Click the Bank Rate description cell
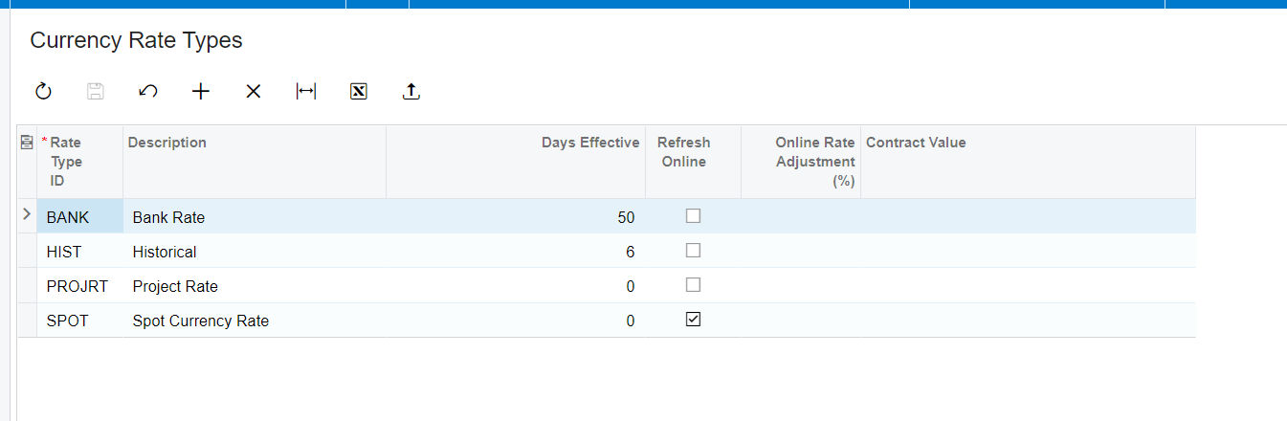This screenshot has height=421, width=1287. tap(255, 217)
